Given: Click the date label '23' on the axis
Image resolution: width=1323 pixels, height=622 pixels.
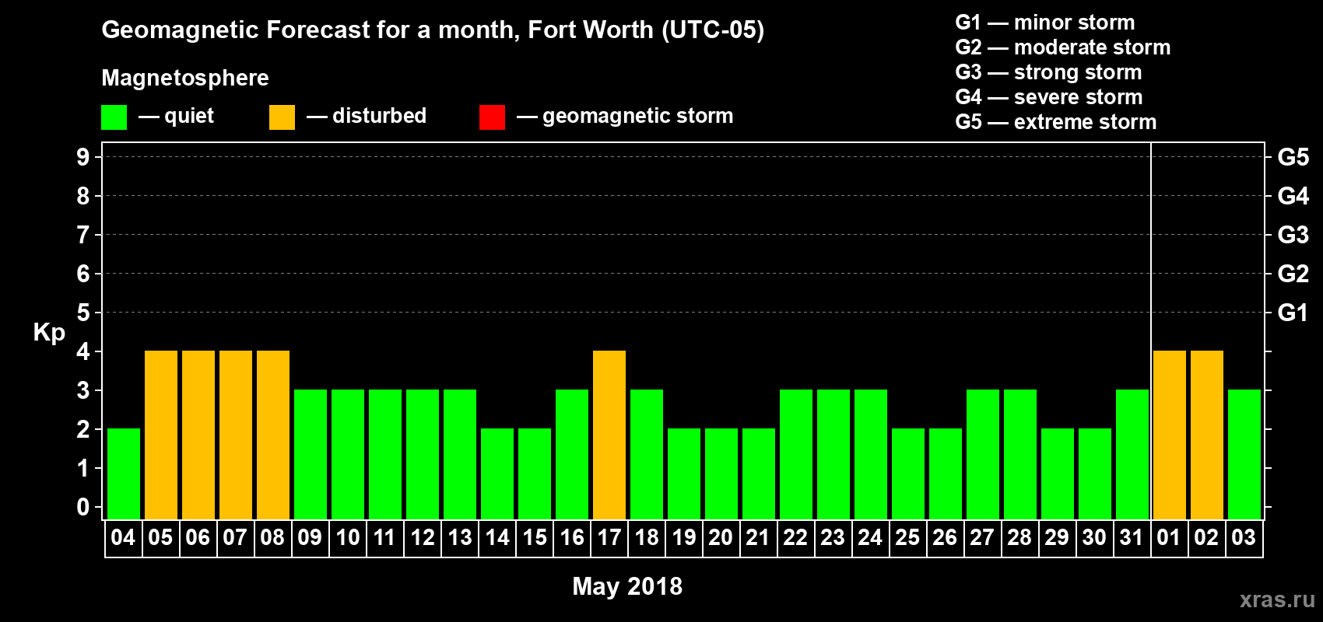Looking at the screenshot, I should (833, 537).
